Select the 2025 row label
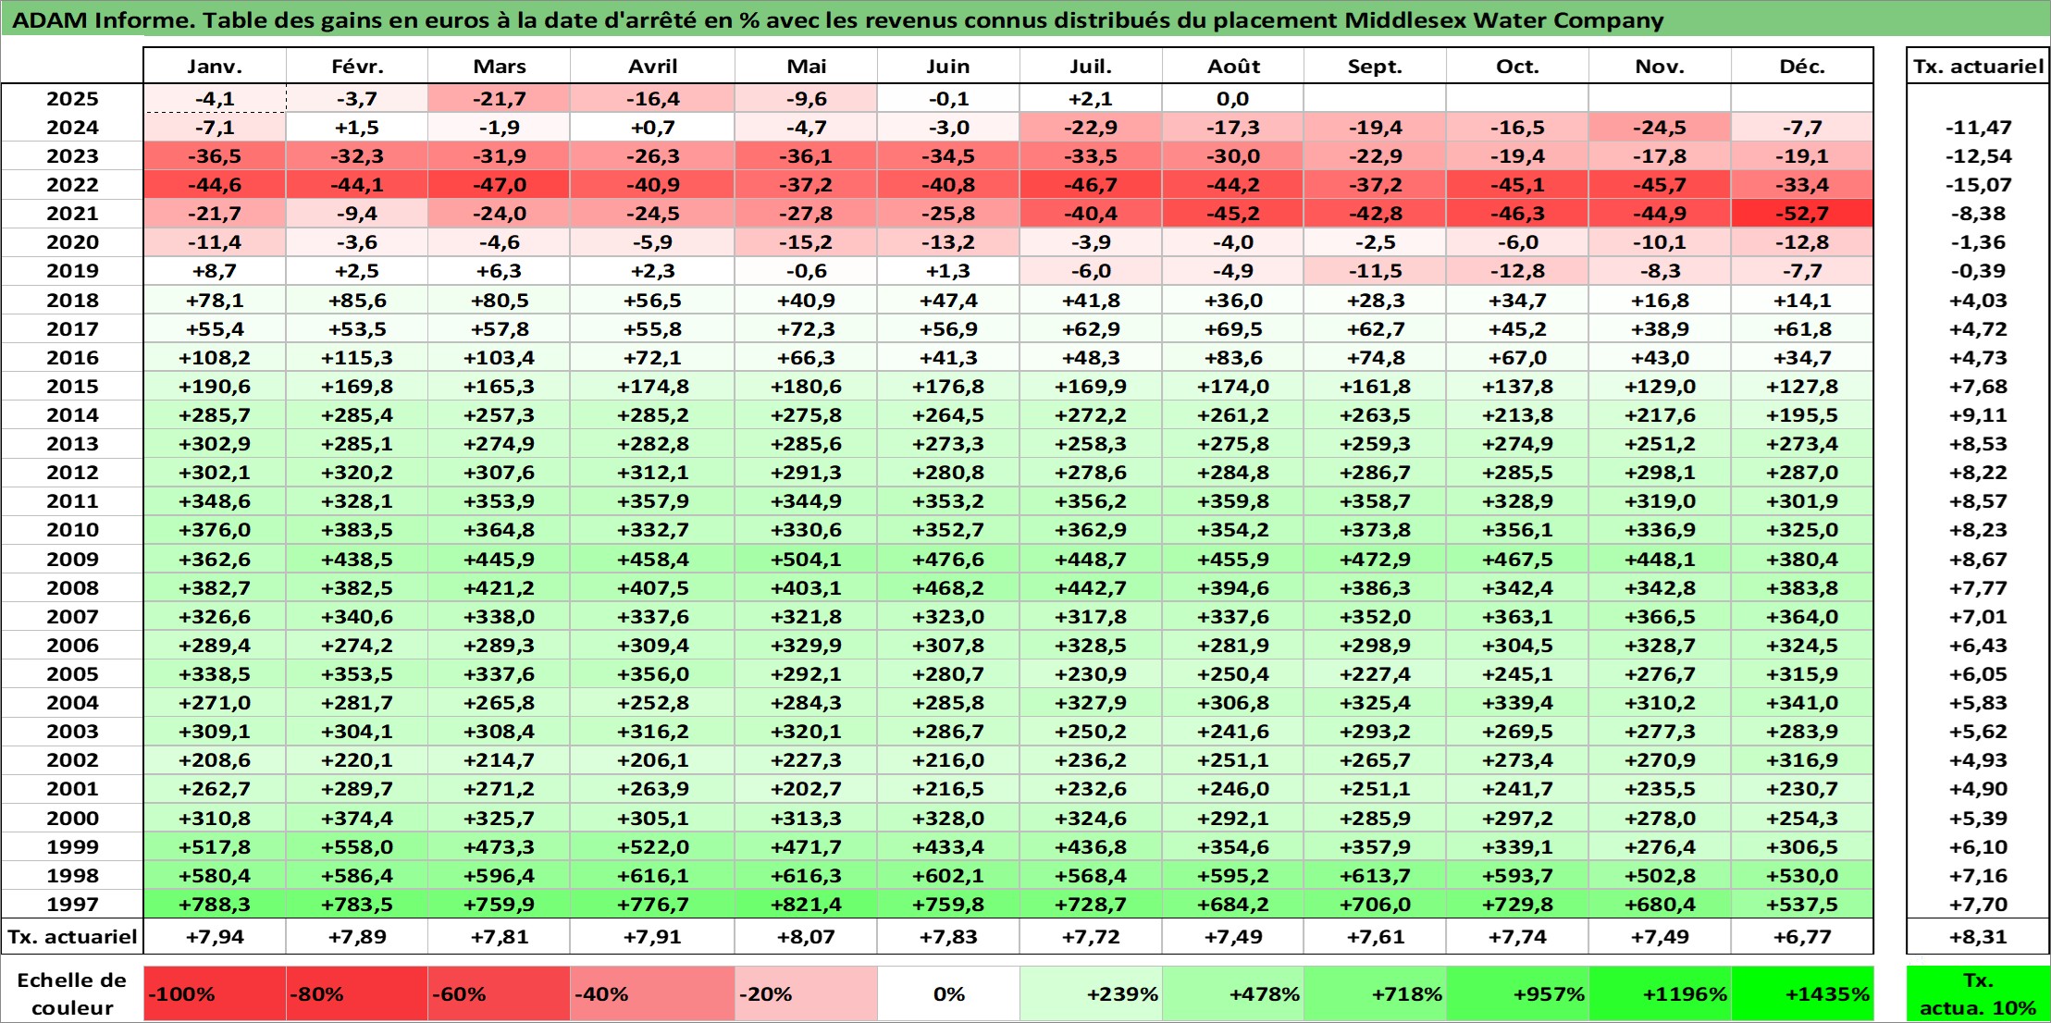Screen dimensions: 2051x1023 click(x=72, y=99)
